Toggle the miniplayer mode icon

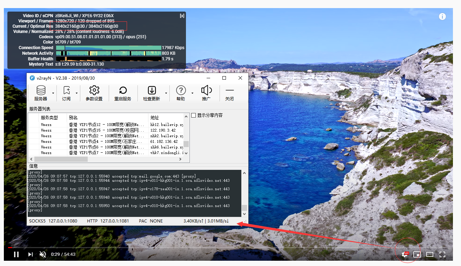click(x=417, y=254)
